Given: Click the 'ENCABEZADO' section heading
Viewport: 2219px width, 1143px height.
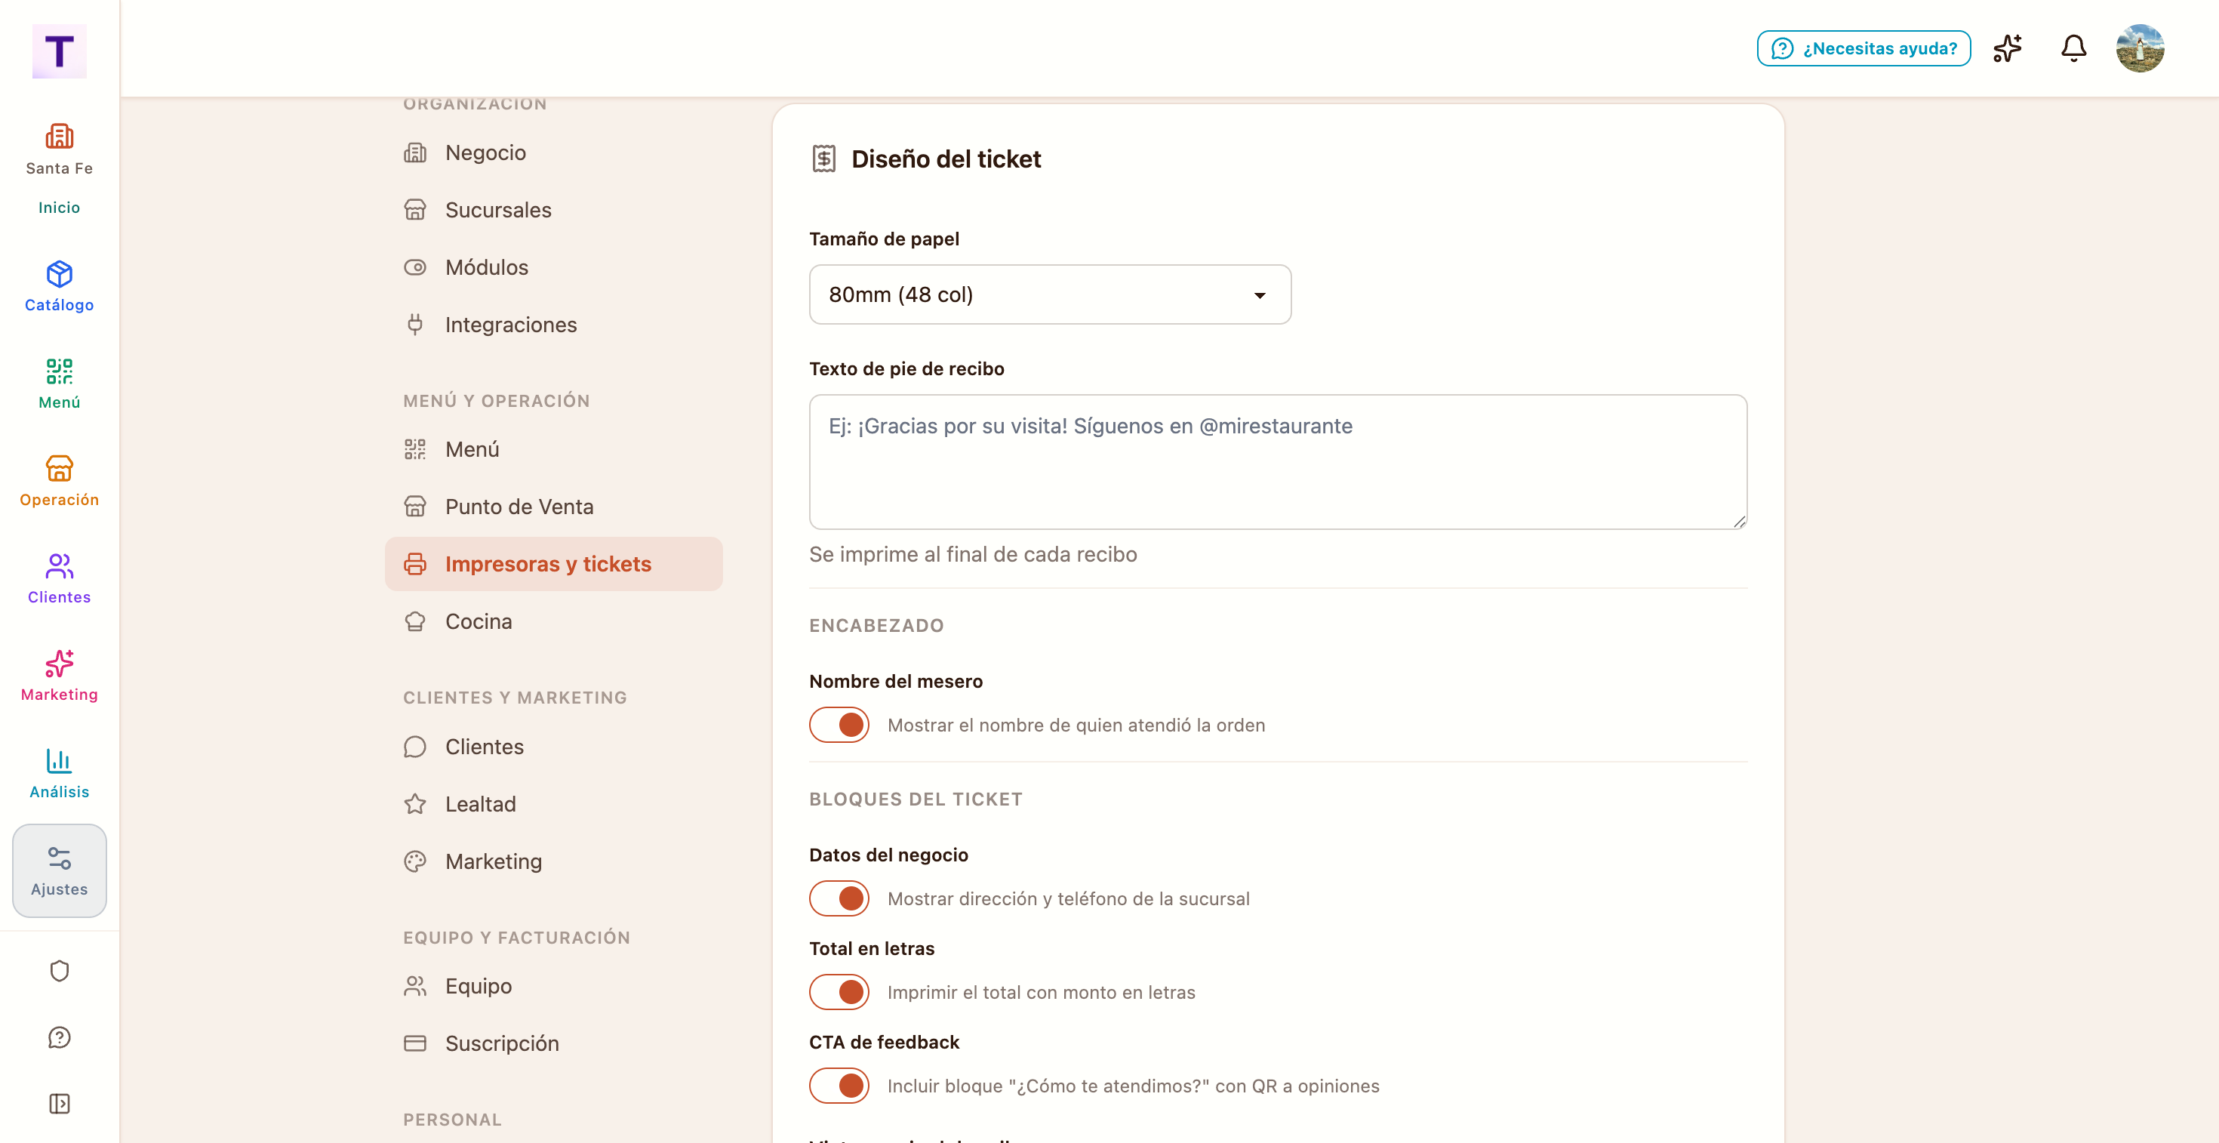Looking at the screenshot, I should 876,625.
